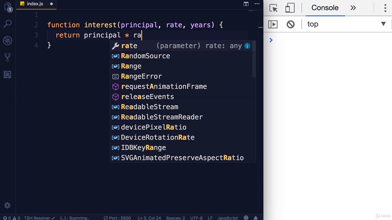Click line number 4 in the gutter

(x=36, y=45)
